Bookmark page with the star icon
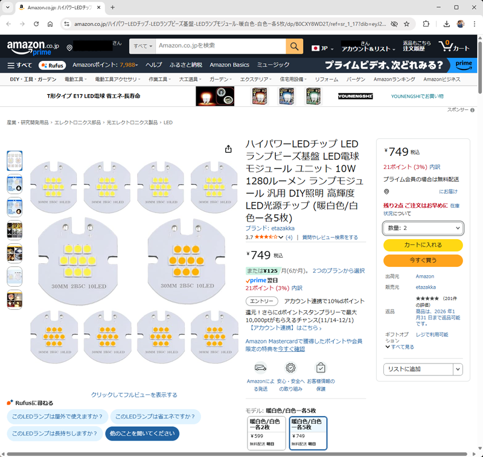The height and width of the screenshot is (457, 483). click(407, 24)
